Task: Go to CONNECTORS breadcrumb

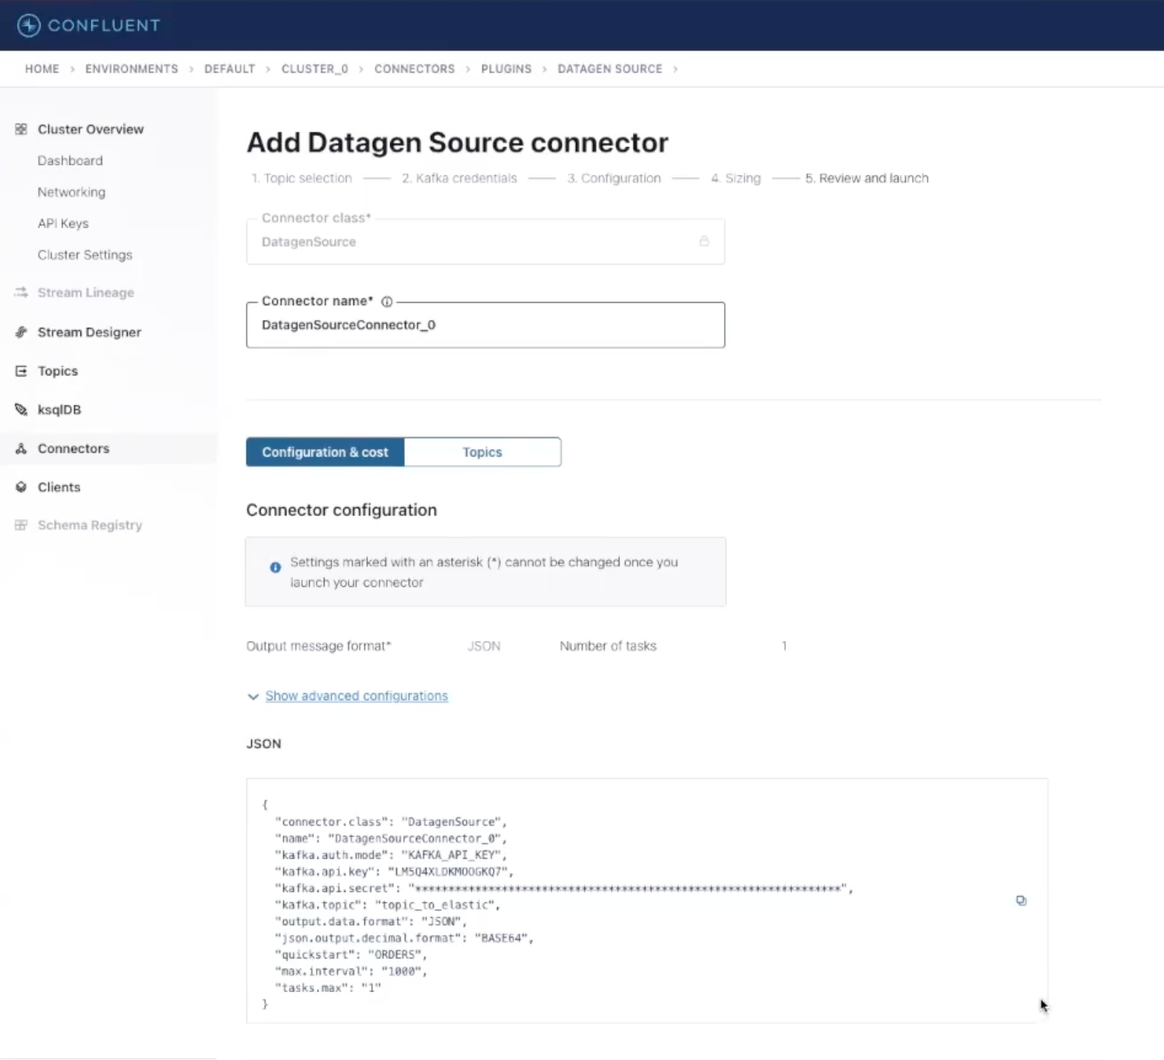Action: pyautogui.click(x=414, y=69)
